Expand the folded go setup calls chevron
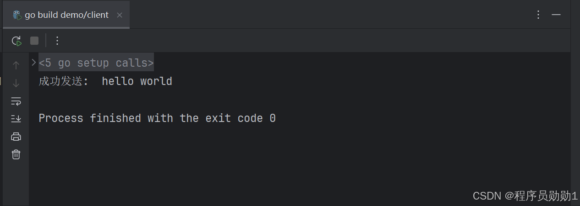The height and width of the screenshot is (206, 580). 34,62
